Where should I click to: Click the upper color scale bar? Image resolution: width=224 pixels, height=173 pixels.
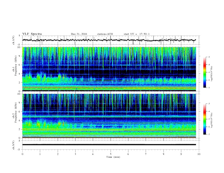pyautogui.click(x=205, y=72)
